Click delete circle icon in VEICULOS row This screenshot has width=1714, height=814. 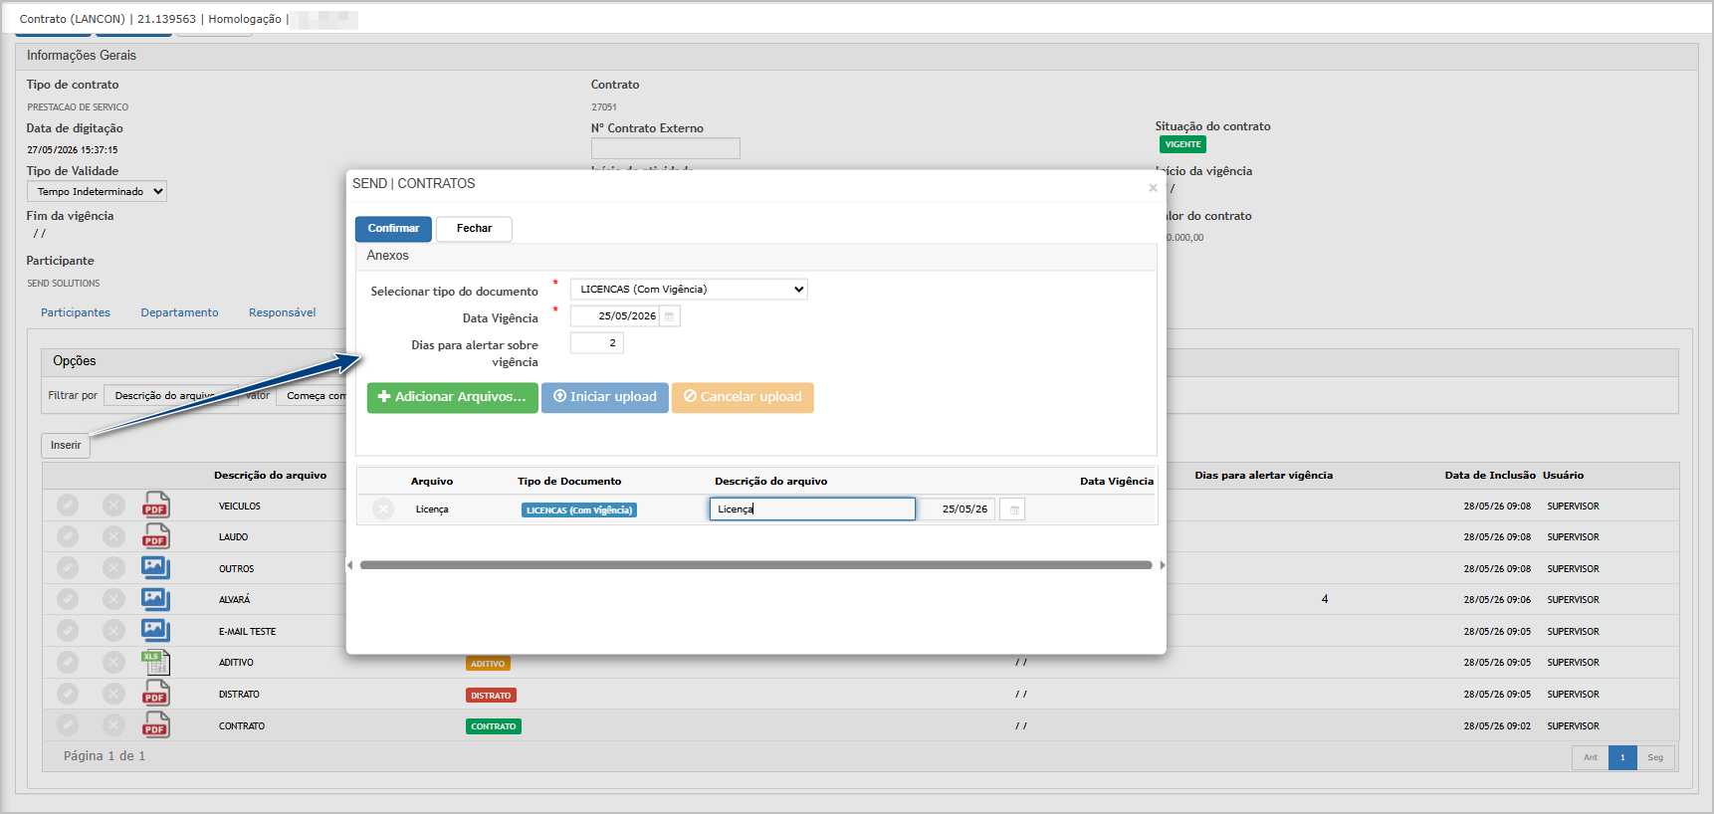[113, 506]
